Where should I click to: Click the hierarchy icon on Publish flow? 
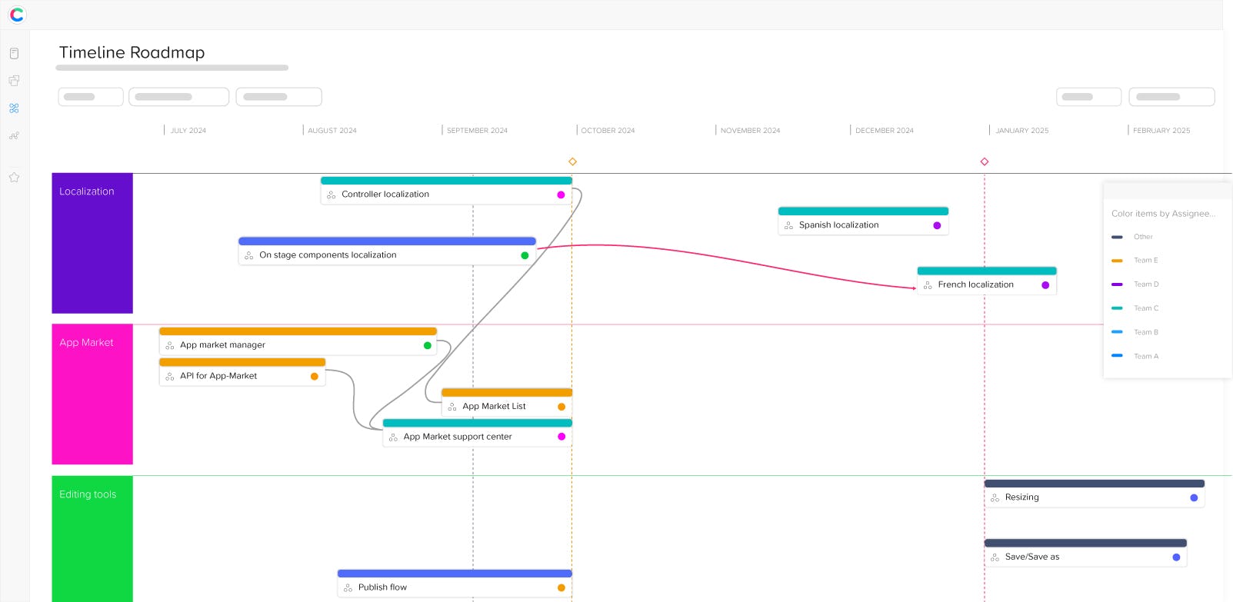pyautogui.click(x=348, y=588)
